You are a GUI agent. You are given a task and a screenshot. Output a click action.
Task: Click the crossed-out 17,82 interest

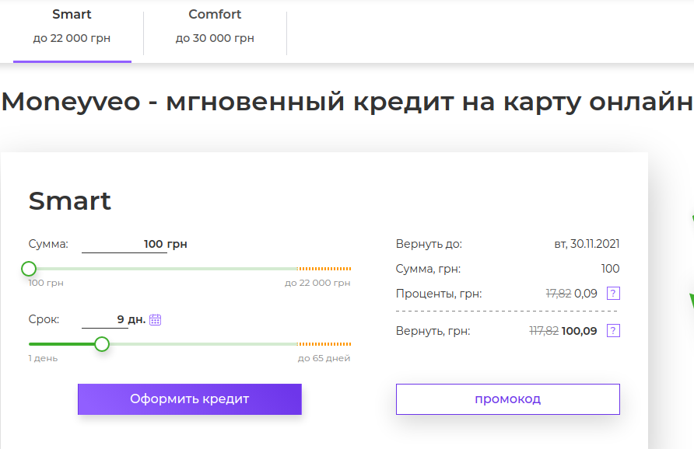tap(558, 294)
